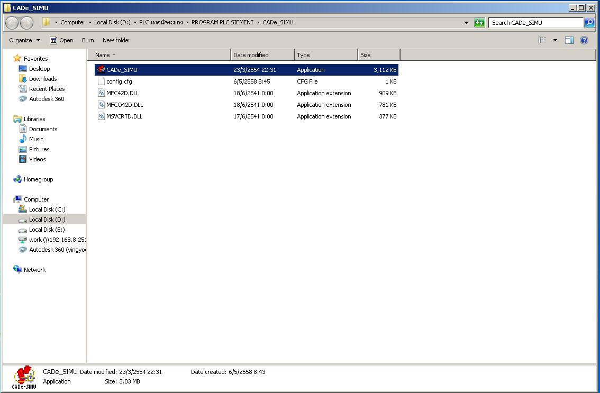
Task: Expand the Computer breadcrumb arrow
Action: click(x=90, y=22)
